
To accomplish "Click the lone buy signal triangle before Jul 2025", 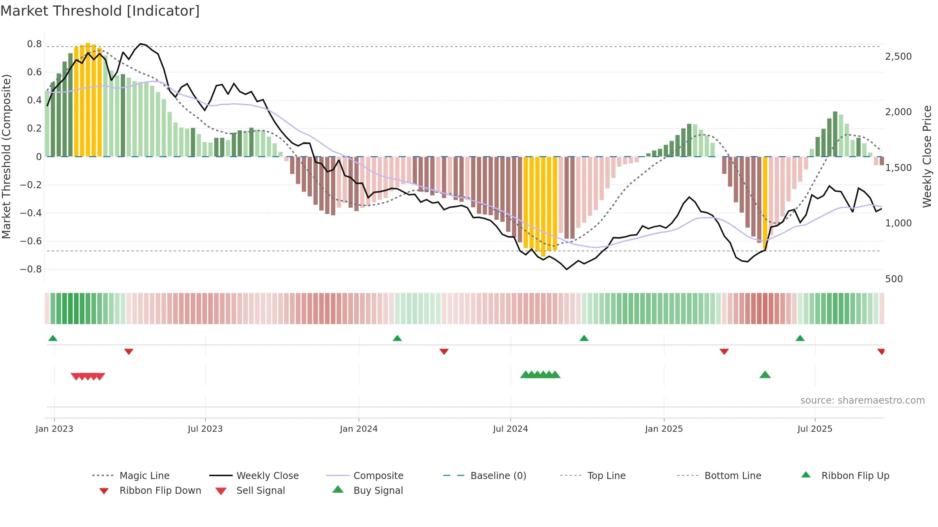I will point(765,375).
